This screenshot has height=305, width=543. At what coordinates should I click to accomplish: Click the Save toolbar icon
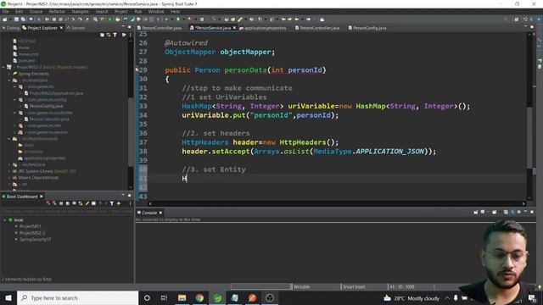[16, 19]
